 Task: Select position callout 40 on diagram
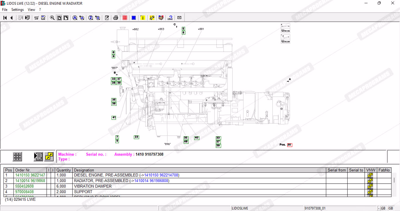(x=196, y=138)
